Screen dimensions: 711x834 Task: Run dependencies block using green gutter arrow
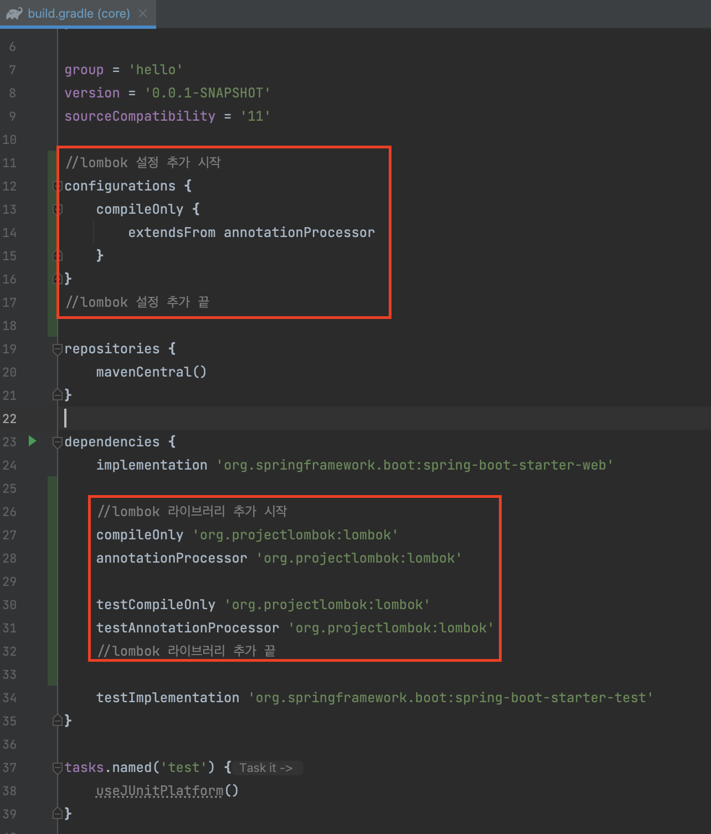[32, 441]
